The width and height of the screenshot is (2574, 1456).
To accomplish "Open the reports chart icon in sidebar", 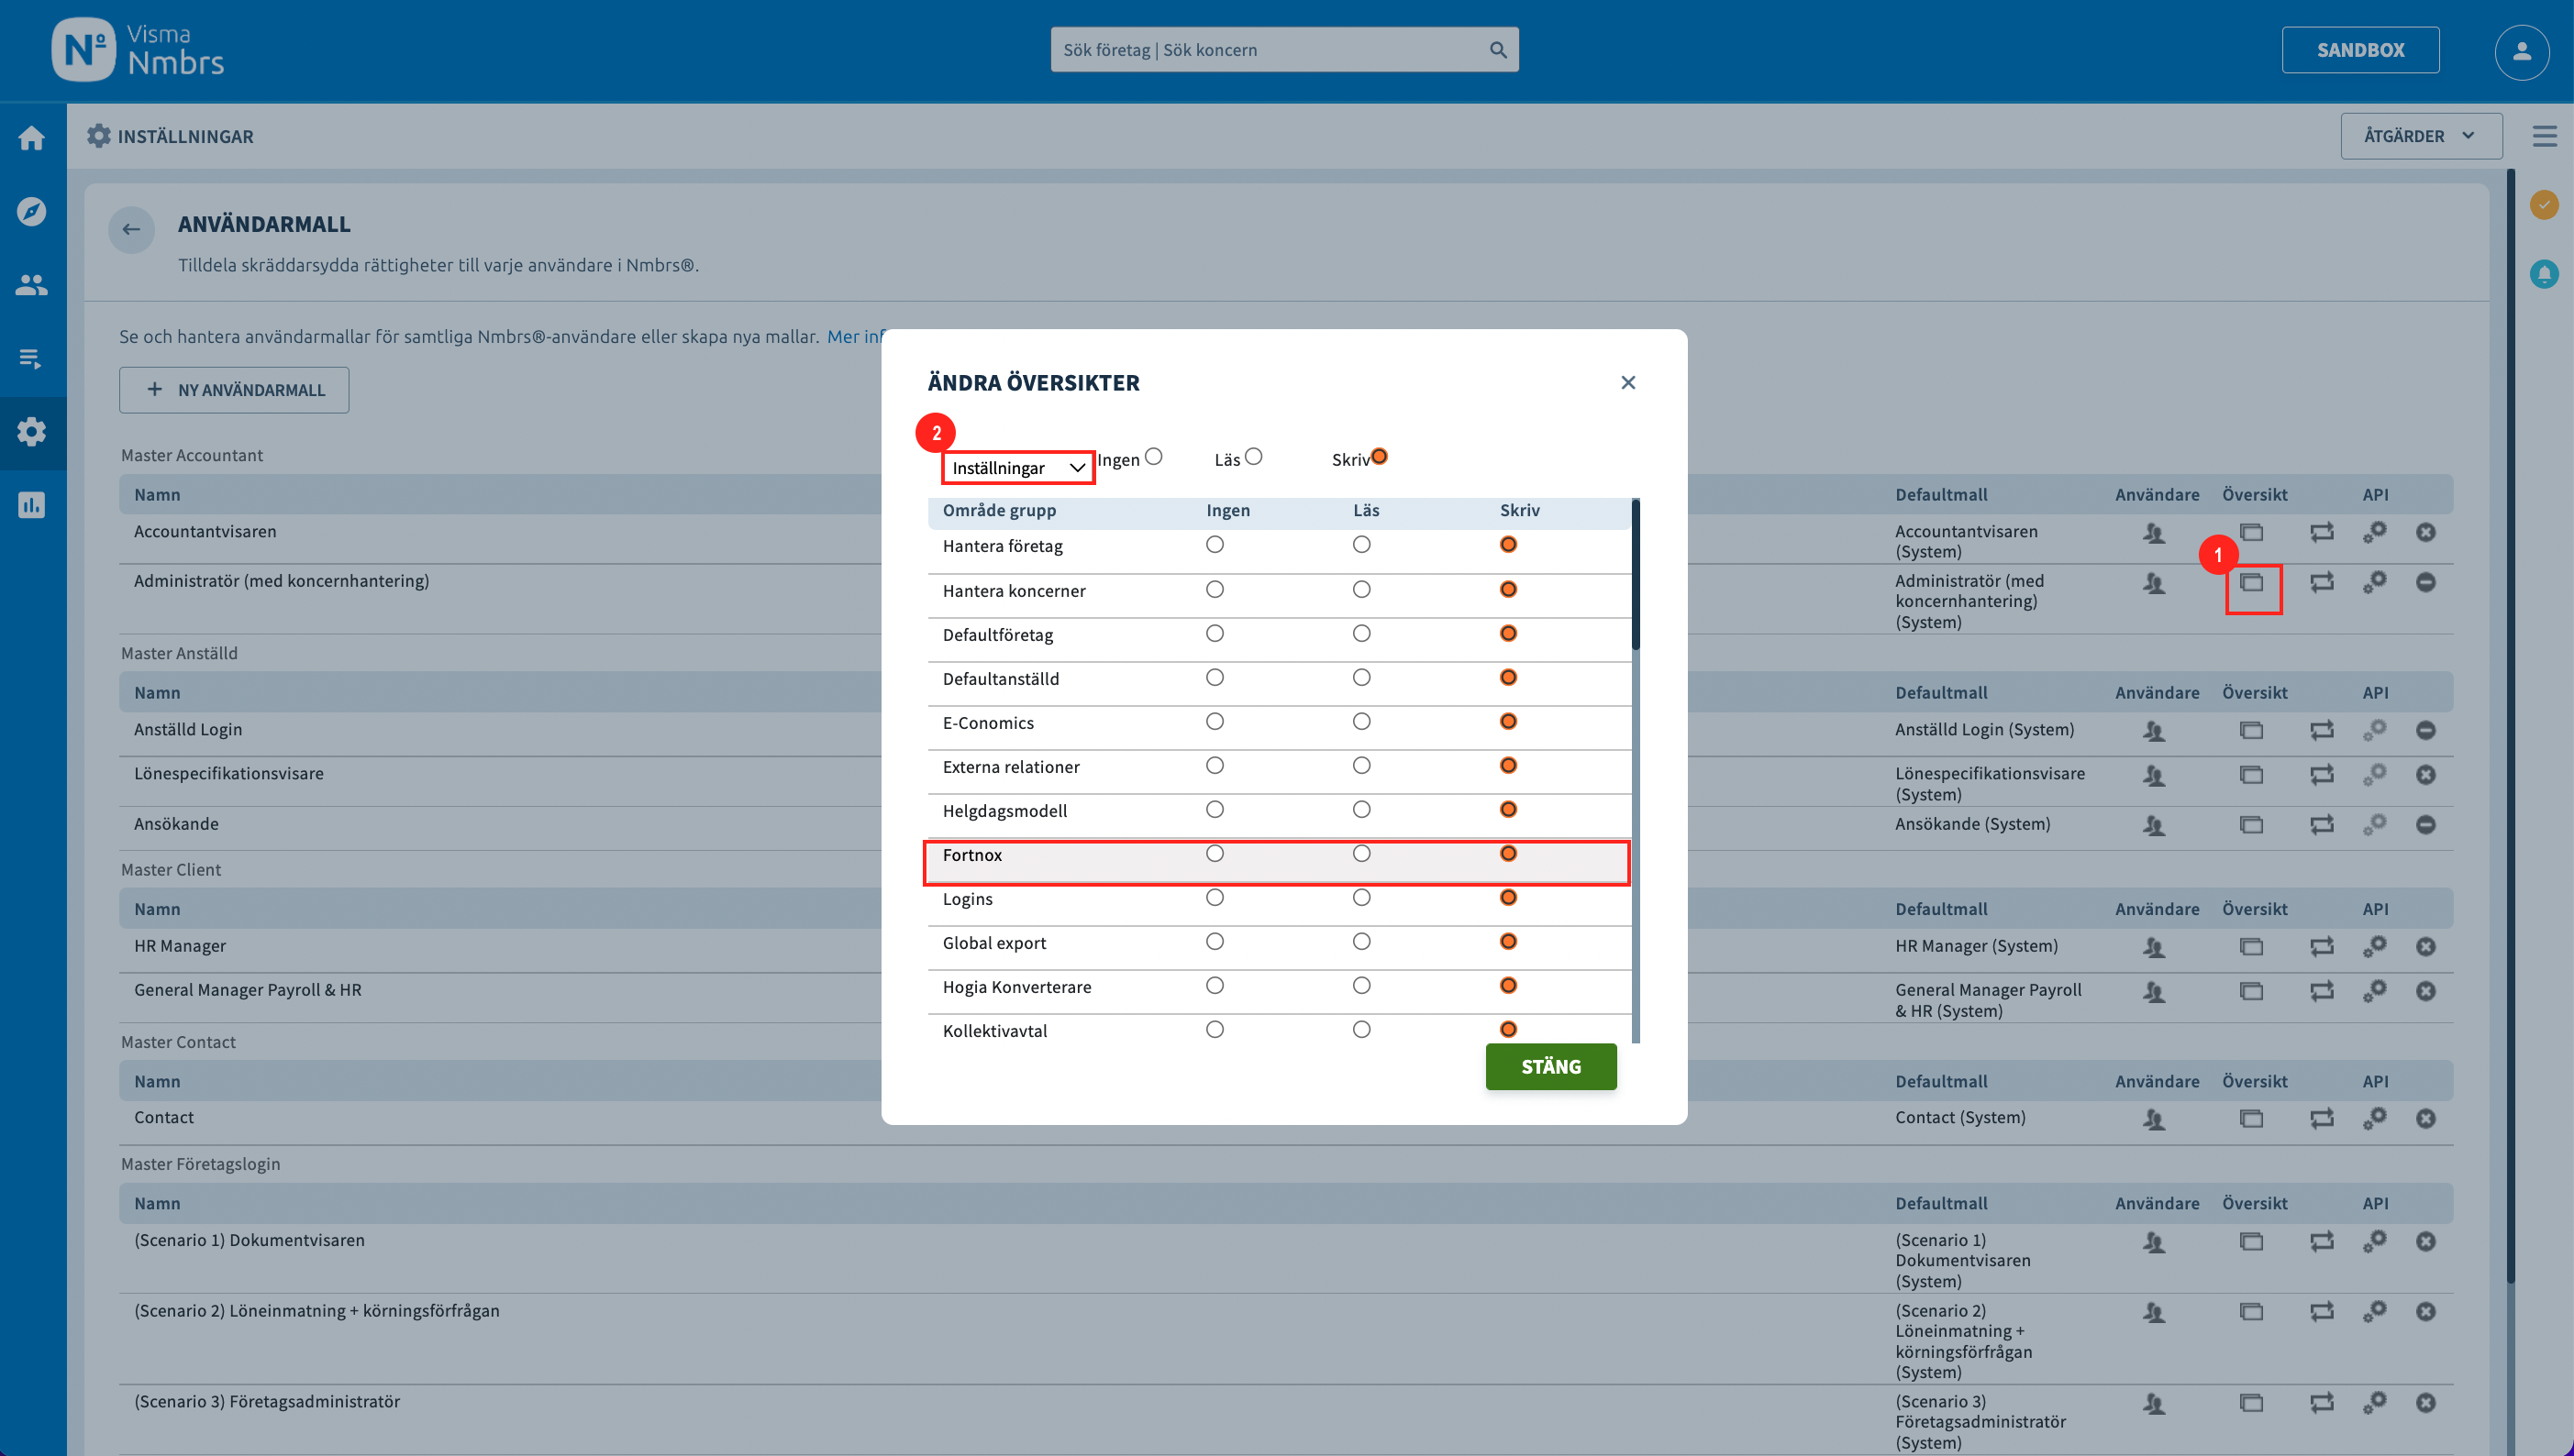I will [x=32, y=505].
